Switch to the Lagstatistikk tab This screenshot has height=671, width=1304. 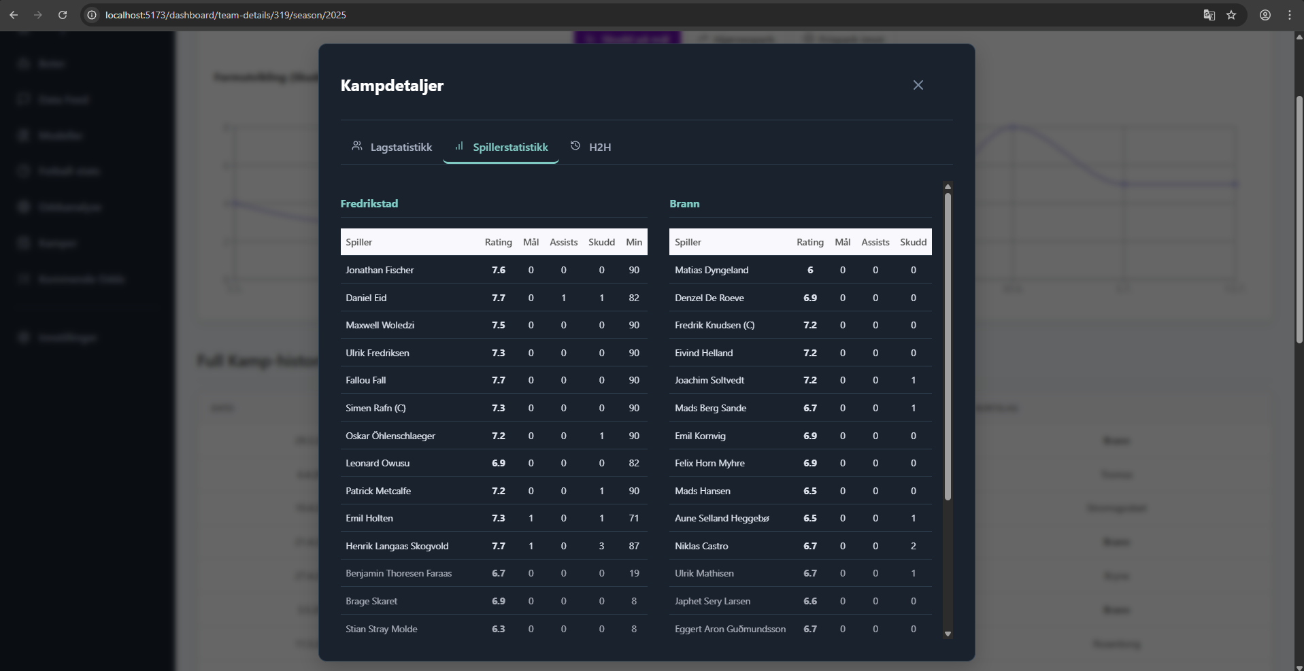392,147
